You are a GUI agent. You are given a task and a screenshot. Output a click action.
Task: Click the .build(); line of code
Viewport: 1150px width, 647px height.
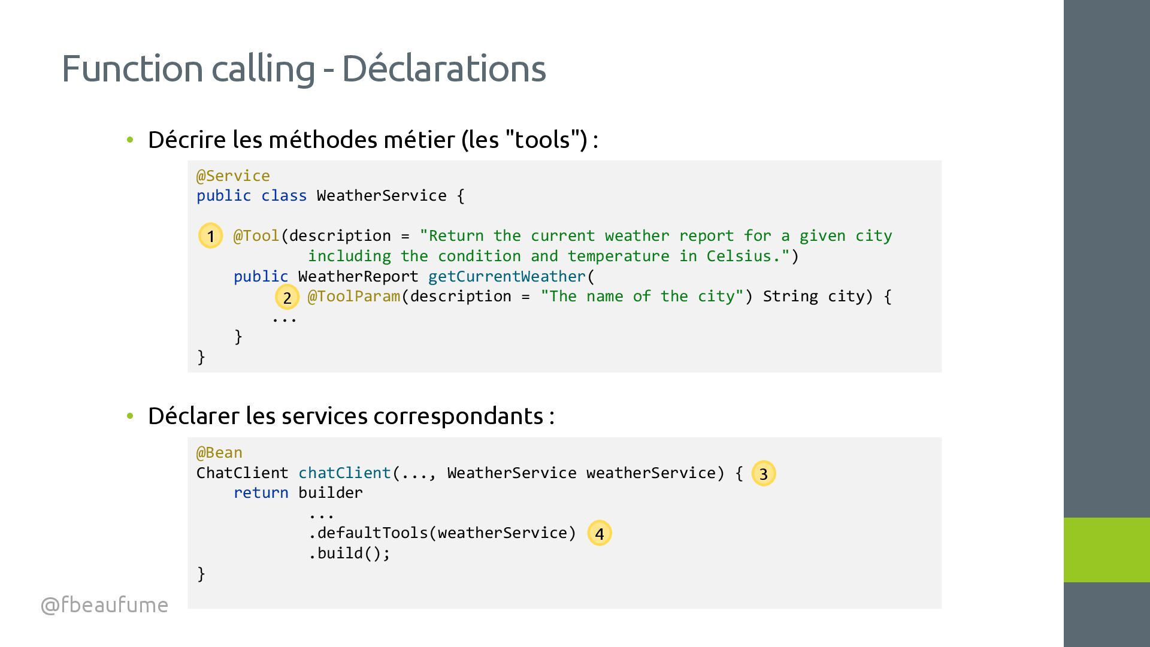tap(349, 554)
